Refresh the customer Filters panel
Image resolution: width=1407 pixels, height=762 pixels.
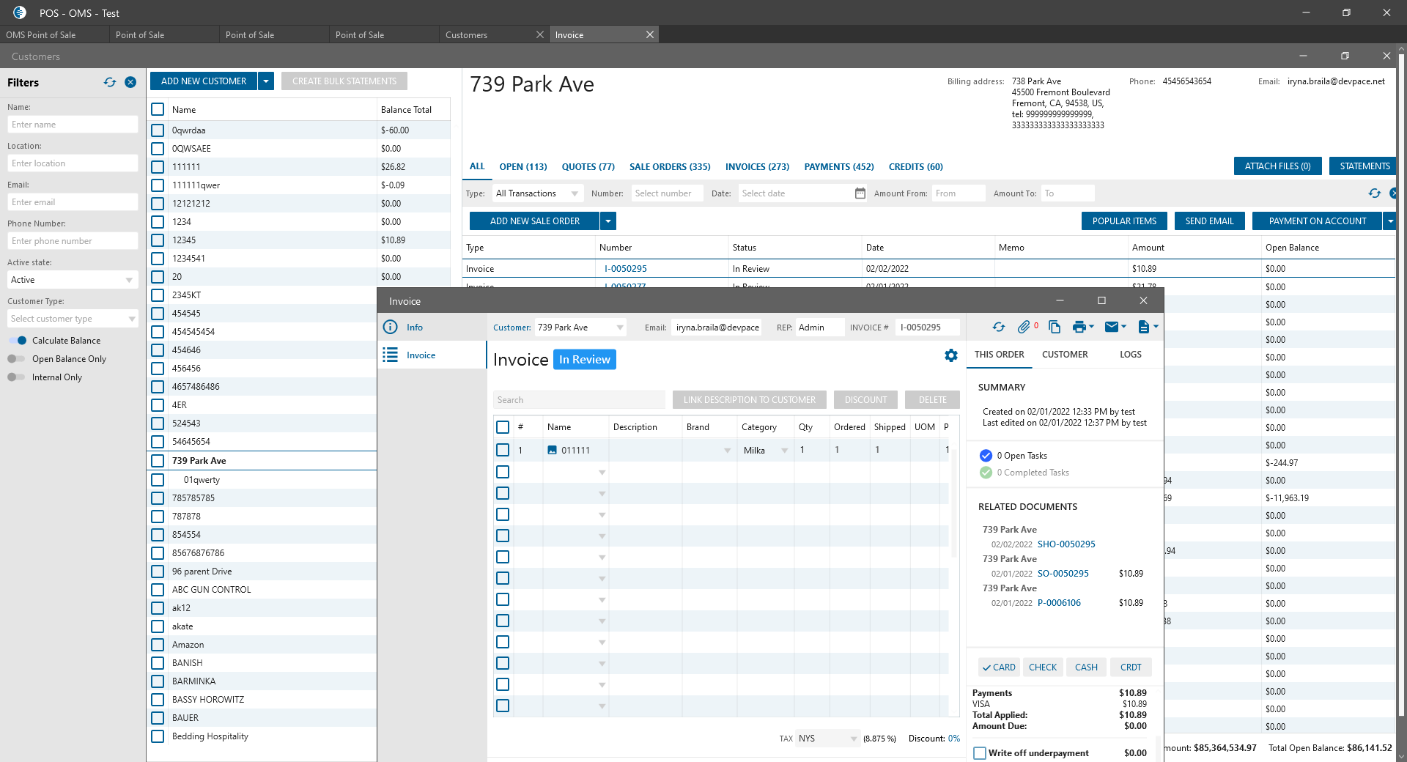[110, 83]
